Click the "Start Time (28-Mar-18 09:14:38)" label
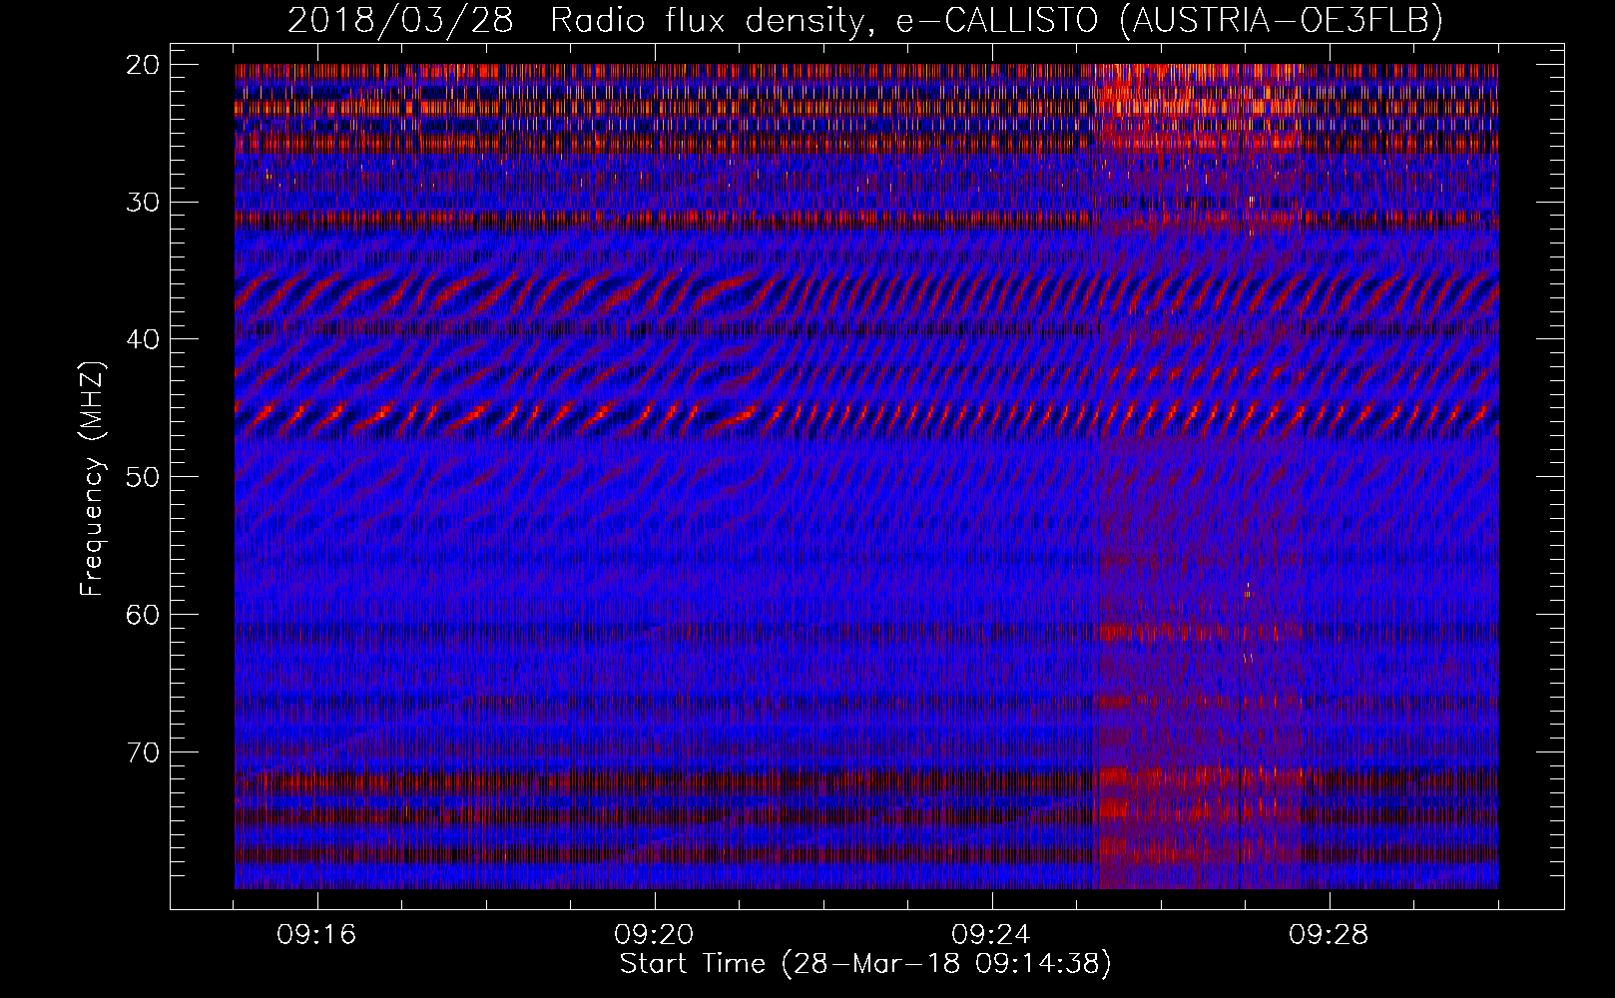Screen dimensions: 1615x998 point(865,964)
